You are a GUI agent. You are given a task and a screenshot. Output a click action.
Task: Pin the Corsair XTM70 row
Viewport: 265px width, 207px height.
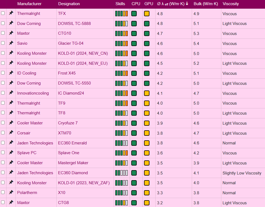pos(11,132)
